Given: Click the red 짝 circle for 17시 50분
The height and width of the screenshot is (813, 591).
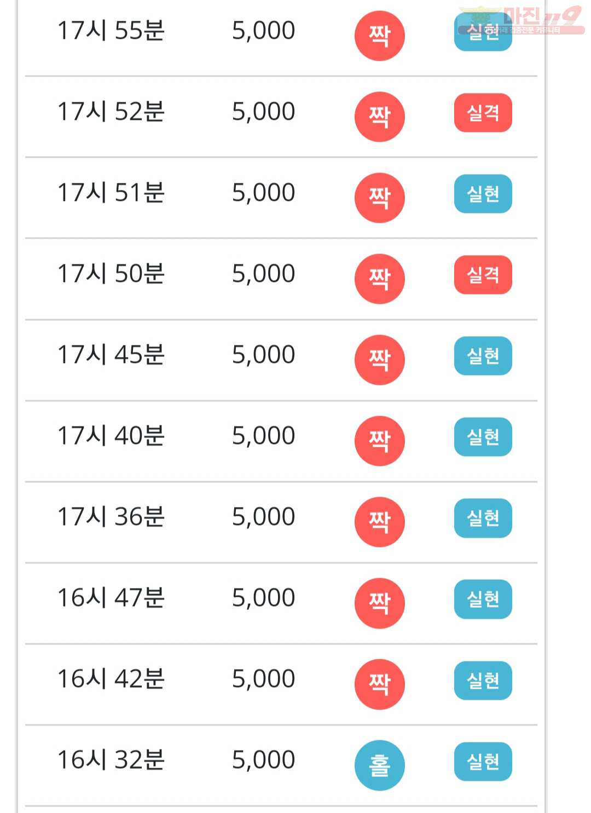Looking at the screenshot, I should 379,279.
